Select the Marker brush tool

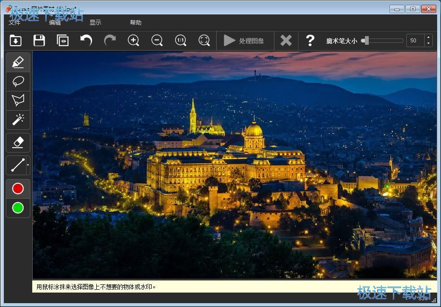coord(18,63)
